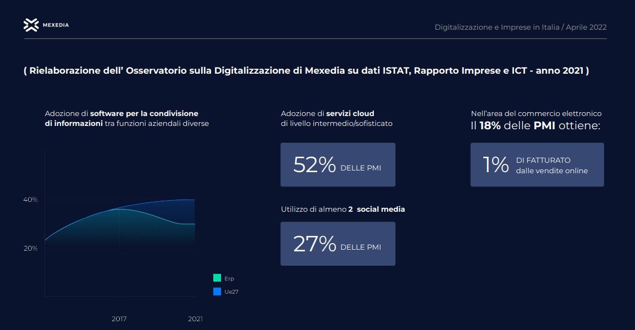Click the 'Adozione di servizi cloud' heading
Viewport: 635px width, 330px height.
(336, 118)
